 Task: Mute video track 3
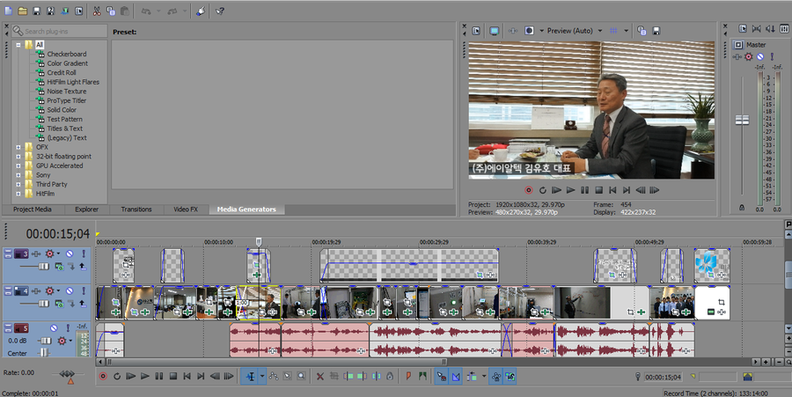pos(70,254)
